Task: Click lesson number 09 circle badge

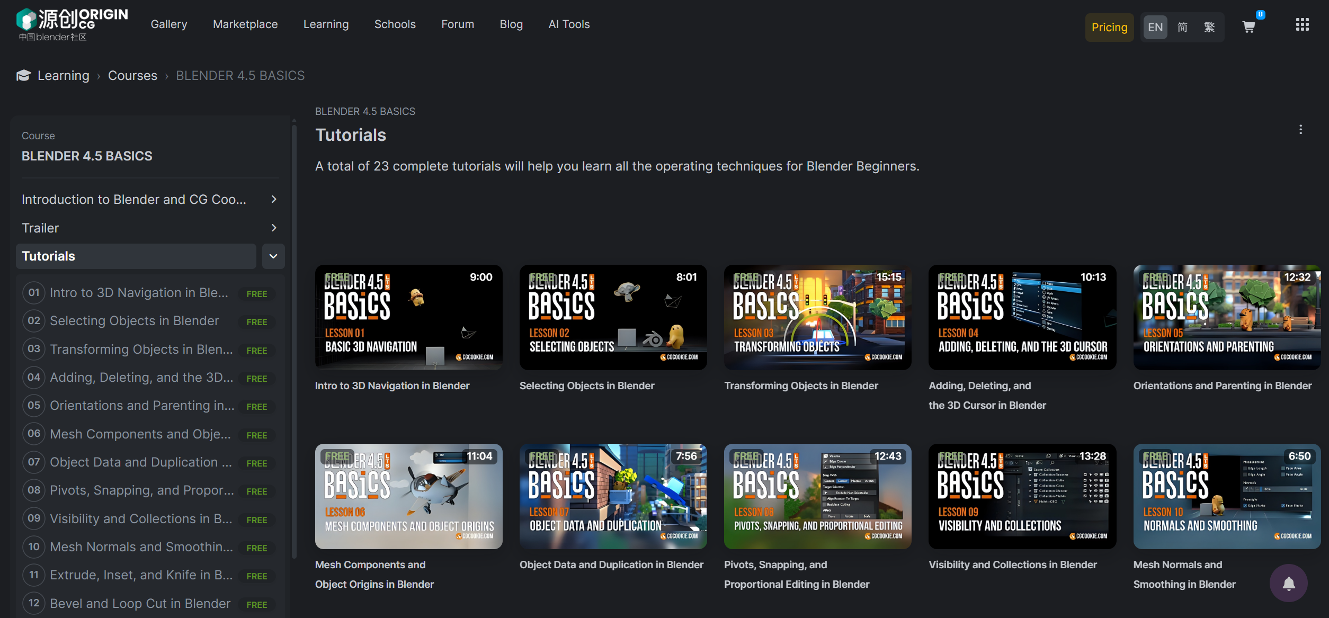Action: 34,518
